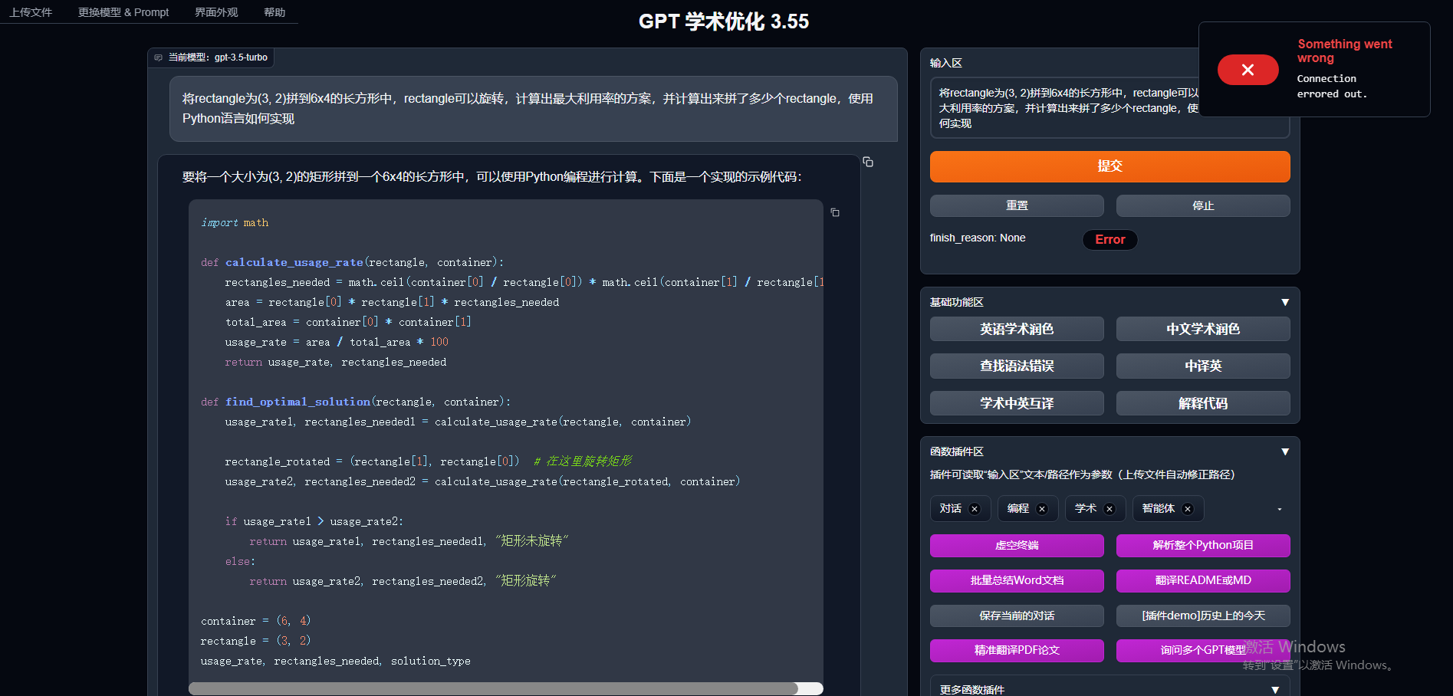Click the 停止 stop button

[x=1202, y=205]
